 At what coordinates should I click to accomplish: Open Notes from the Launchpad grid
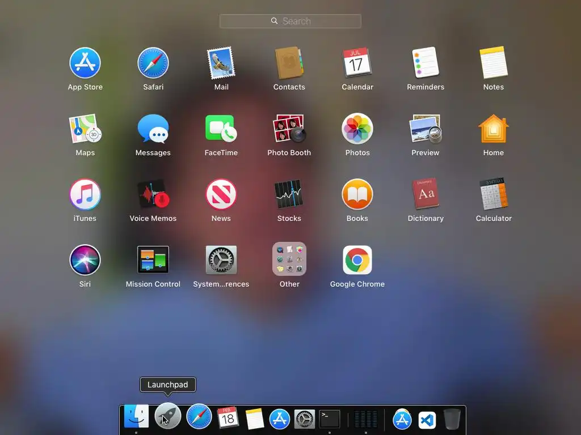[494, 62]
